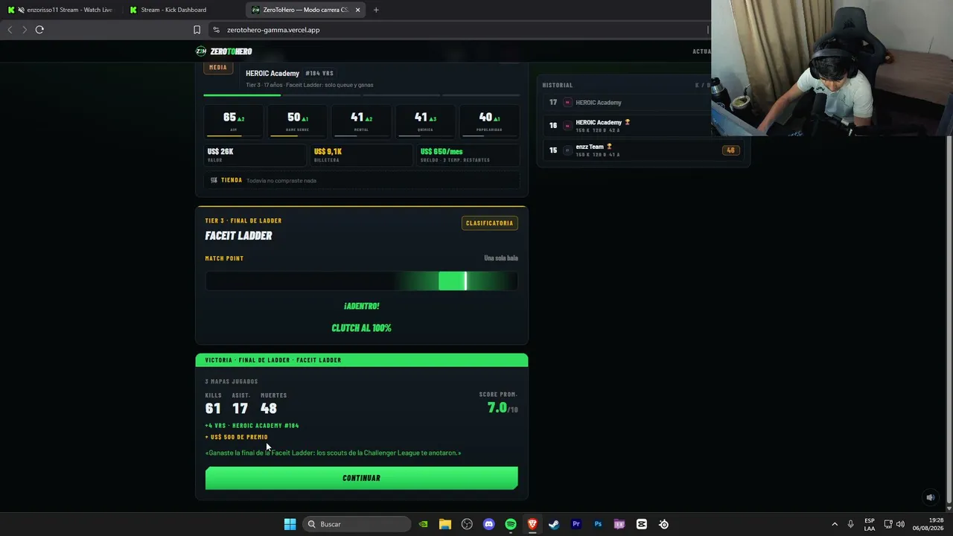Click the 46 rating badge in history
Image resolution: width=953 pixels, height=536 pixels.
730,150
